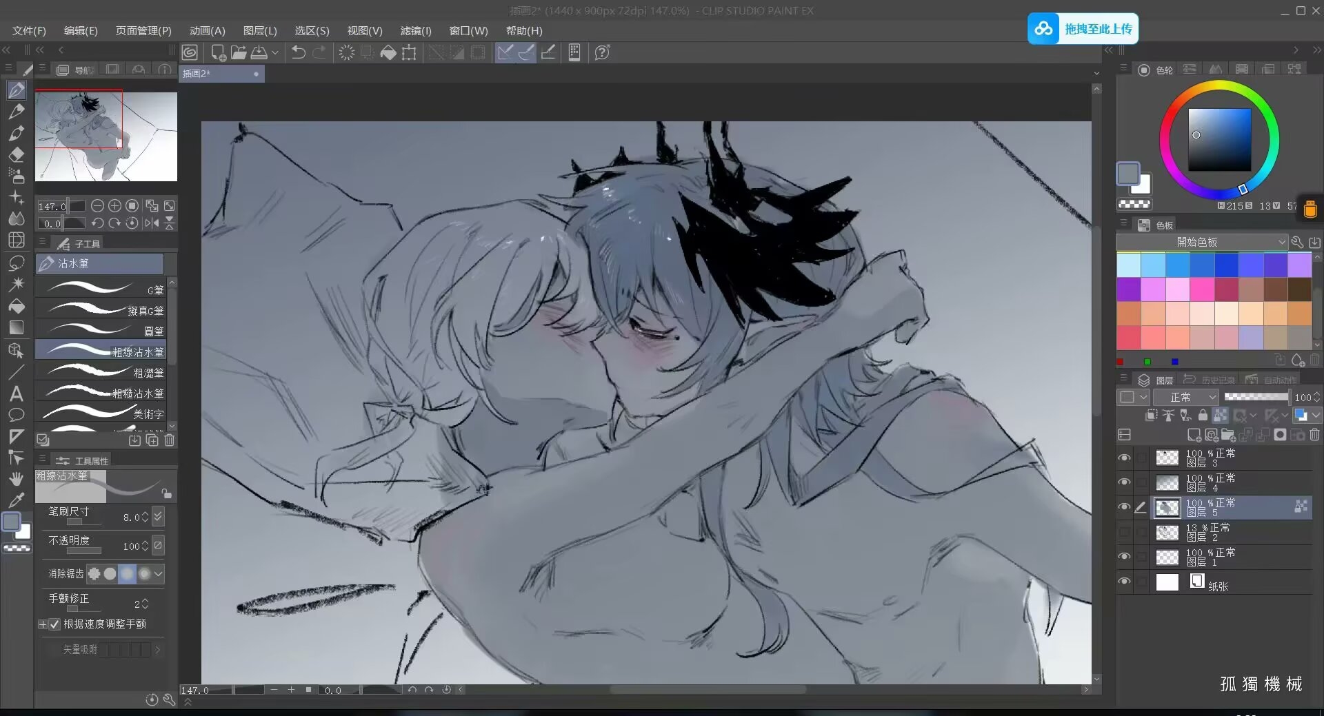Open brush size options beside 8.0
The height and width of the screenshot is (716, 1324).
tap(158, 516)
